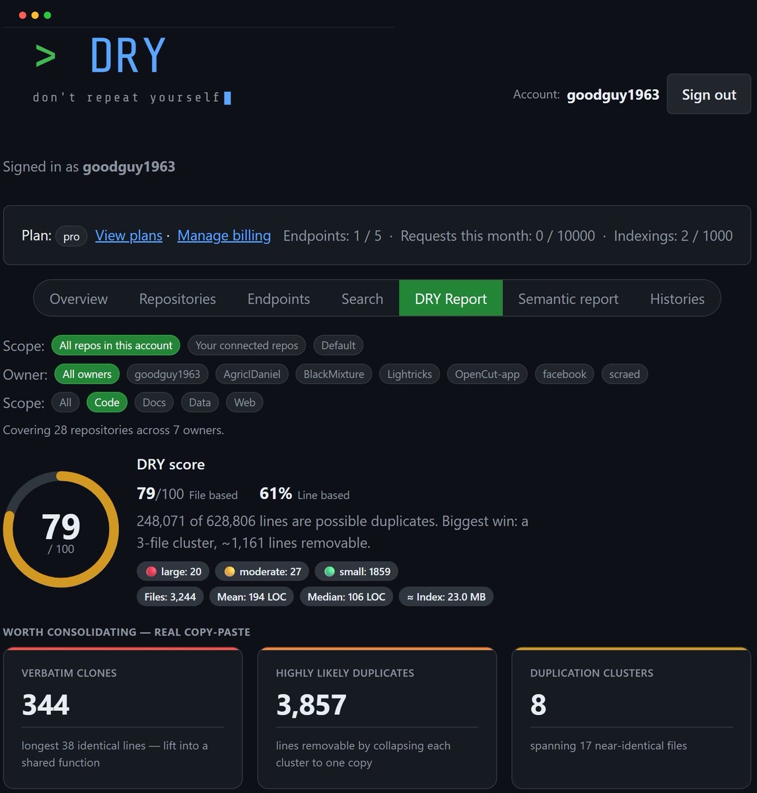757x793 pixels.
Task: Filter by owner facebook
Action: click(565, 374)
